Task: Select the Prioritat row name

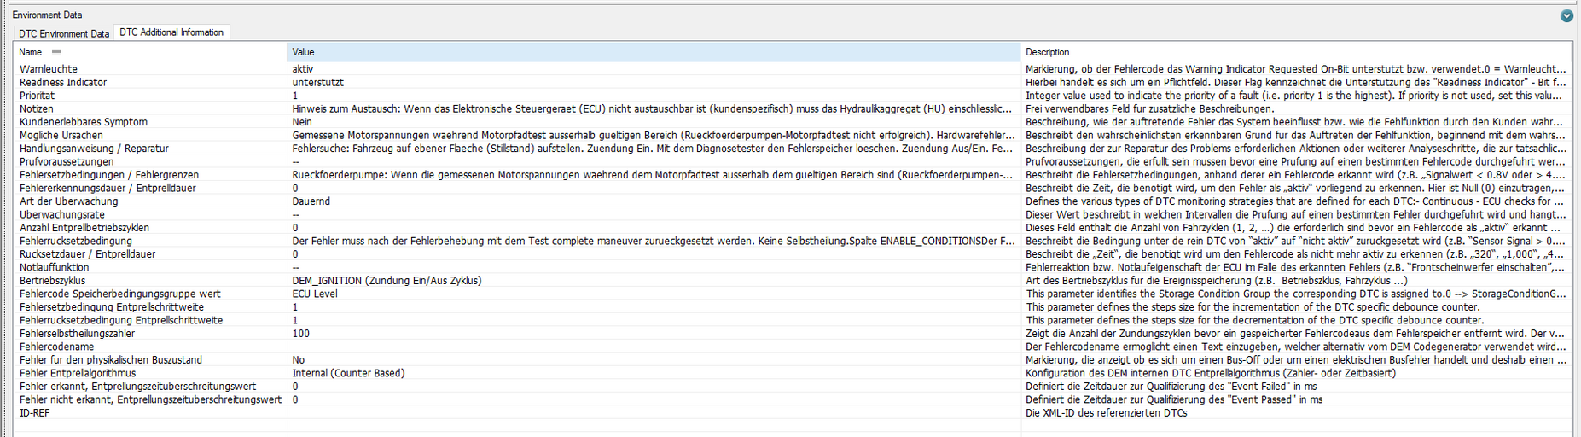Action: (37, 96)
